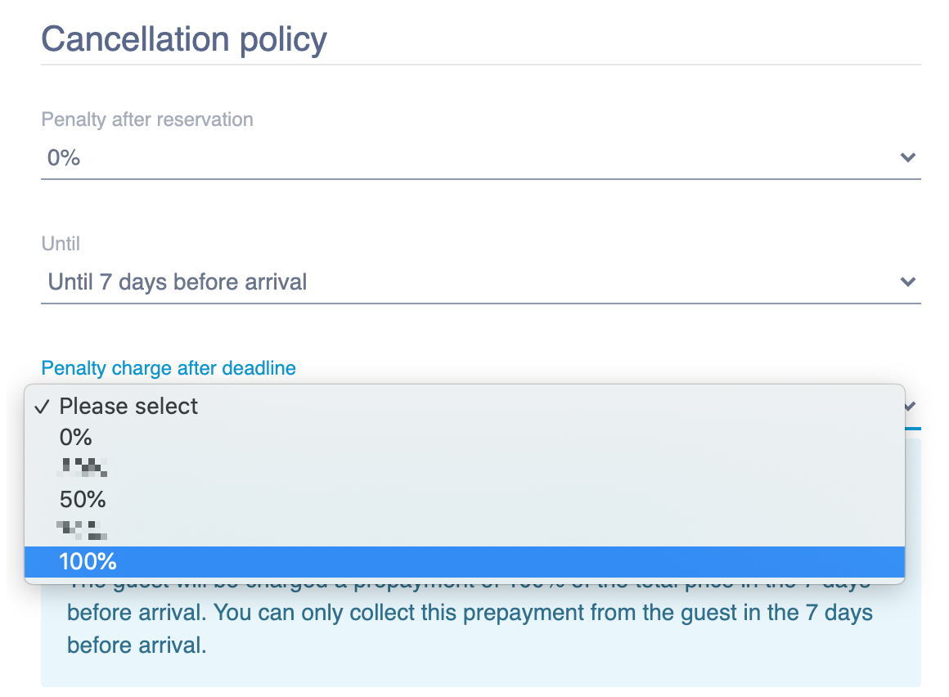The width and height of the screenshot is (949, 697).
Task: Click the blue underline of the active dropdown
Action: pos(913,427)
